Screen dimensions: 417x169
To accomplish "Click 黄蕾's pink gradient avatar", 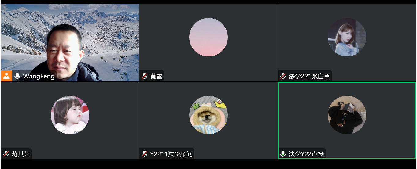I will pyautogui.click(x=208, y=37).
